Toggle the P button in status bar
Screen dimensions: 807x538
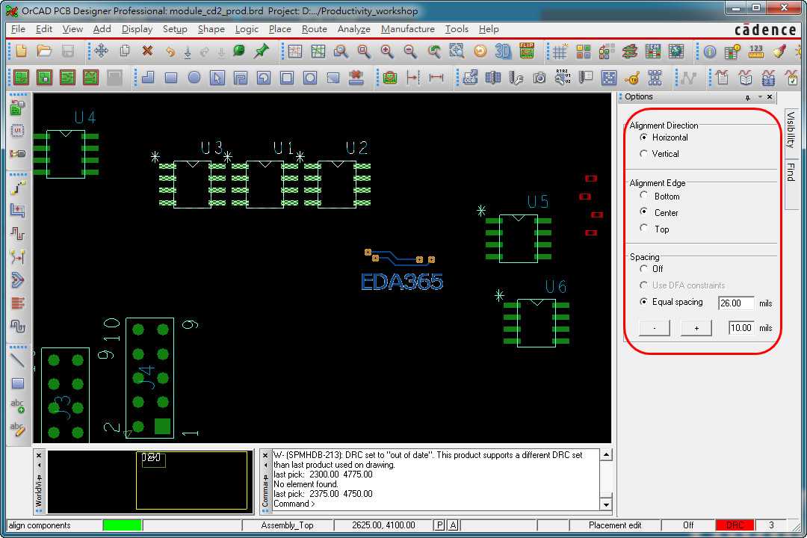click(440, 525)
